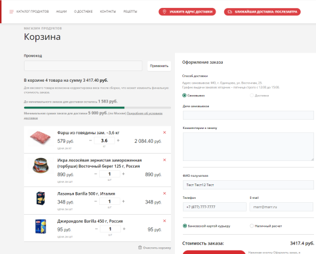Screen dimensions: 316x254
Task: Decrease quantity of Фарш из говядины
Action: click(90, 141)
